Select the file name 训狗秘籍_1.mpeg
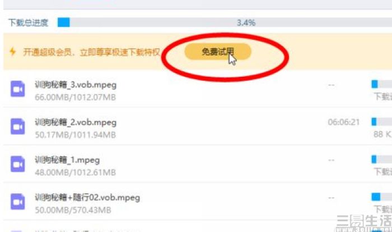Screen dimensions: 392x232 pos(67,160)
